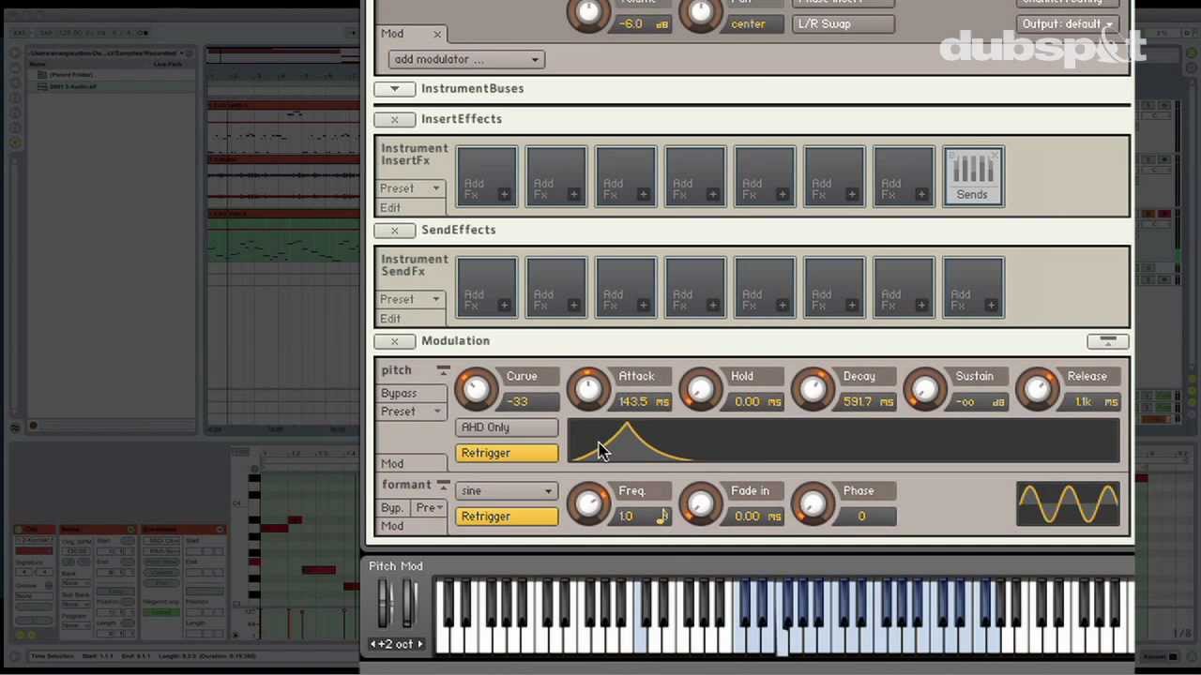Viewport: 1201px width, 675px height.
Task: Click the formant modulator minimize icon
Action: (443, 486)
